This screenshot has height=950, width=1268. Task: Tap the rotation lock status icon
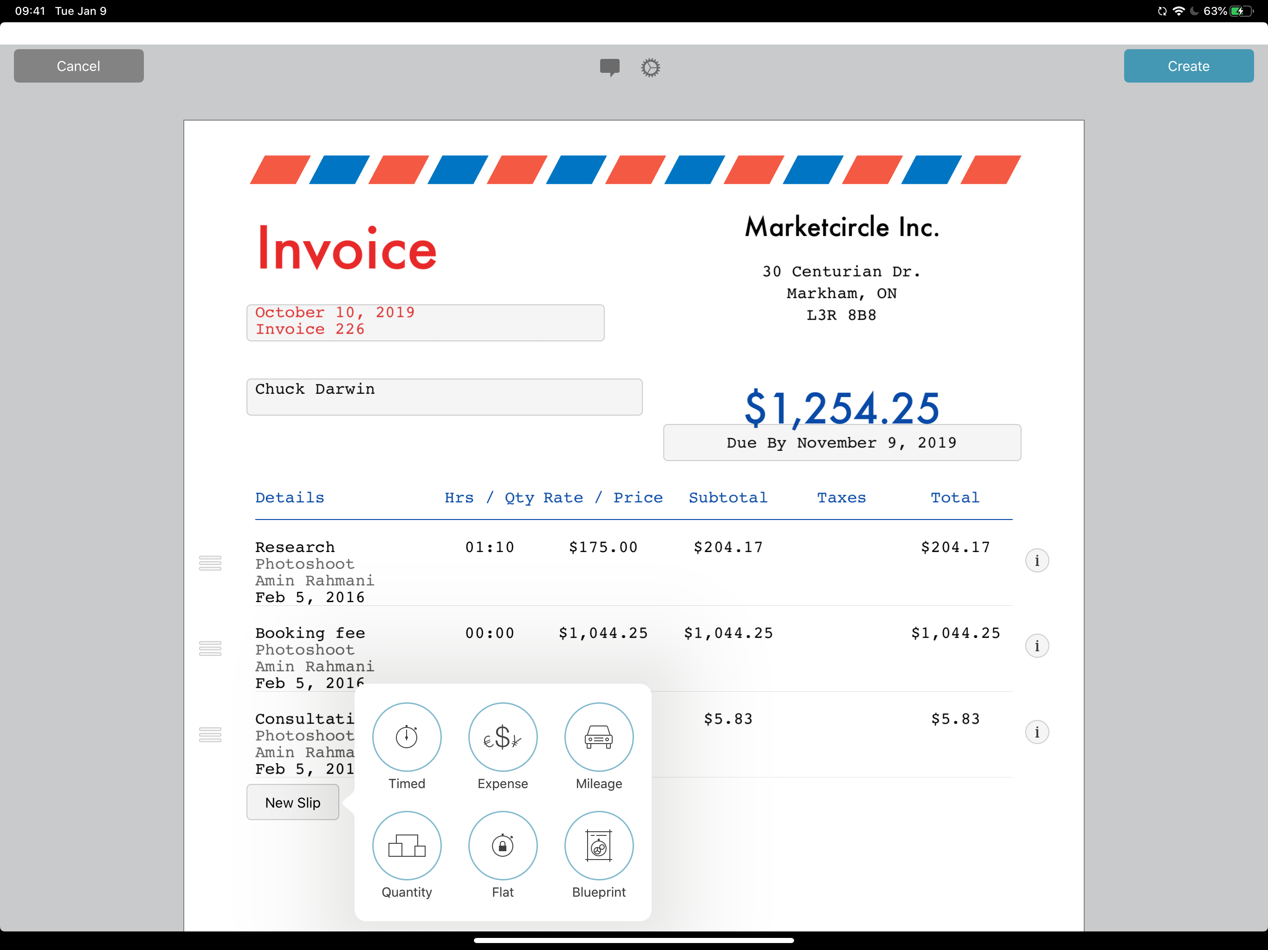coord(1162,11)
